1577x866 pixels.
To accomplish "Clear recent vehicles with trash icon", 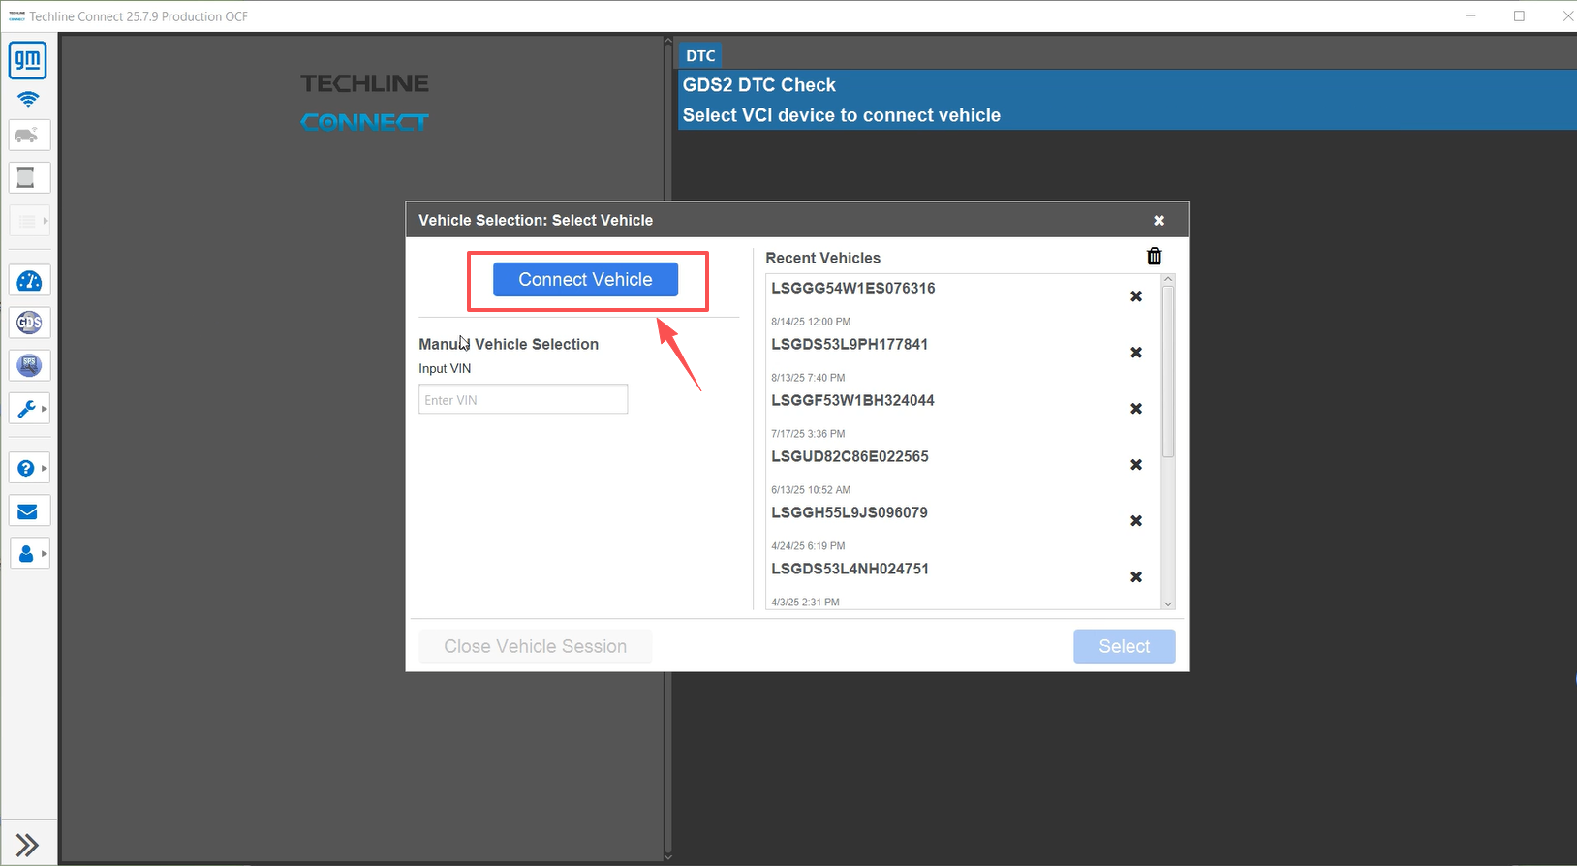I will pyautogui.click(x=1154, y=257).
